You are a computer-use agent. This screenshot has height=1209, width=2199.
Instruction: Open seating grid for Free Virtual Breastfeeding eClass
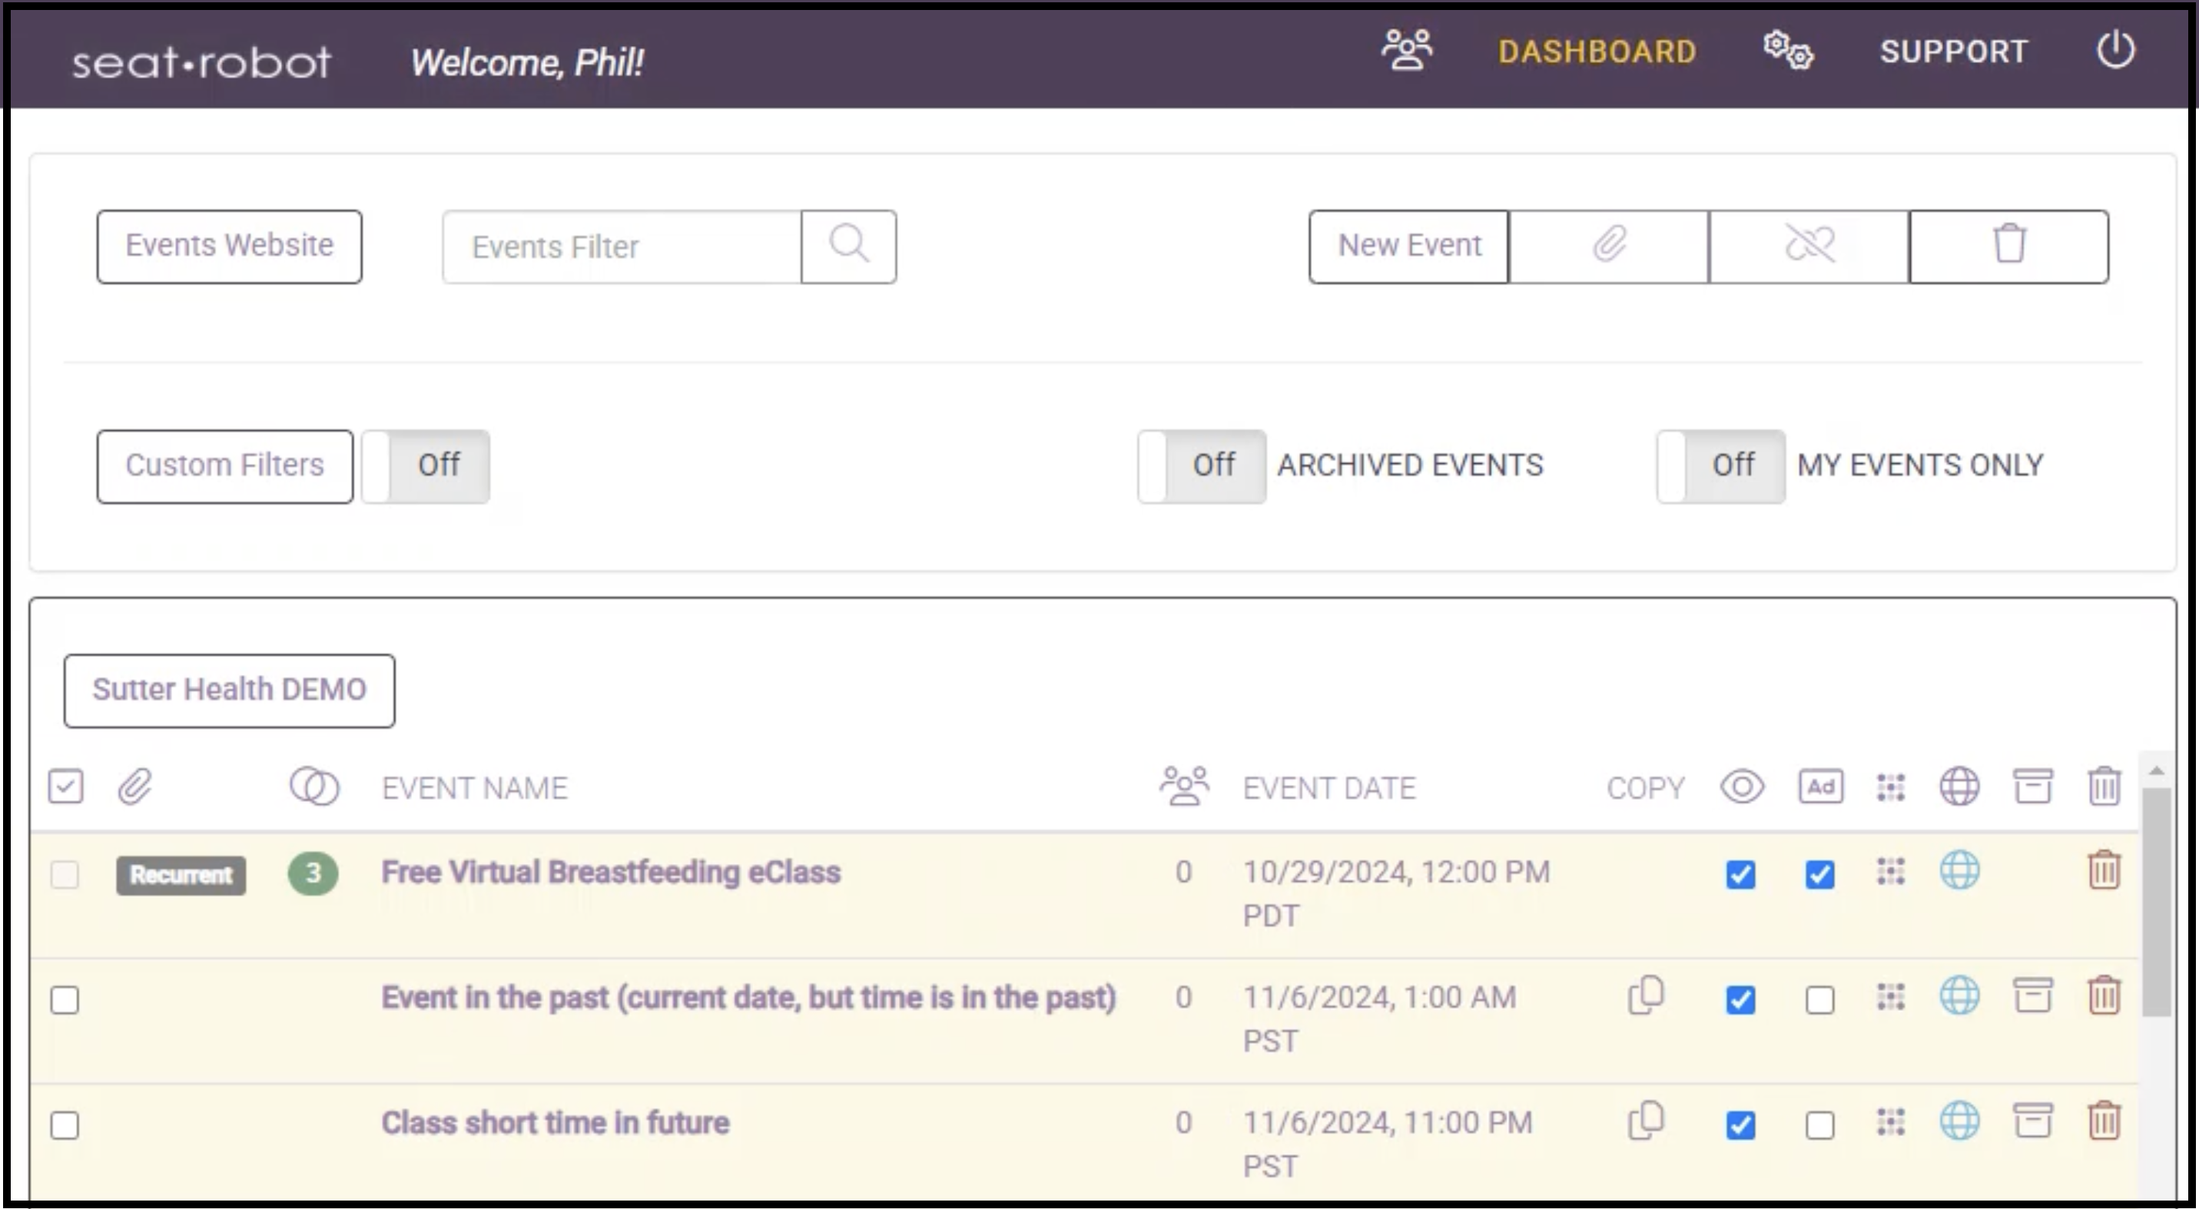pos(1891,872)
